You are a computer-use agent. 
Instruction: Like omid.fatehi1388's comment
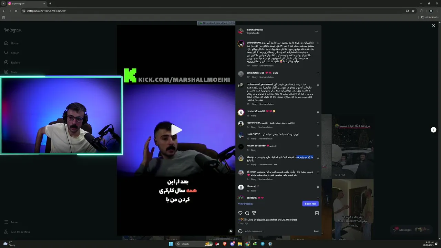[318, 73]
